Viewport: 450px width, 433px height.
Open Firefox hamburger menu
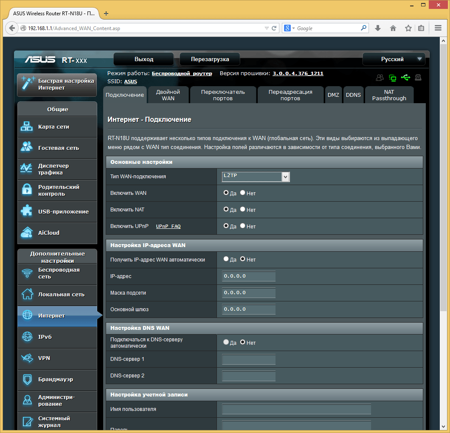coord(438,28)
